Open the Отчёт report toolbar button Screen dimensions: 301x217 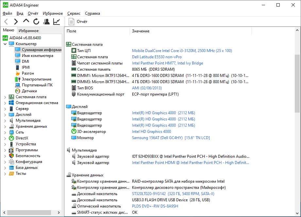tap(78, 22)
